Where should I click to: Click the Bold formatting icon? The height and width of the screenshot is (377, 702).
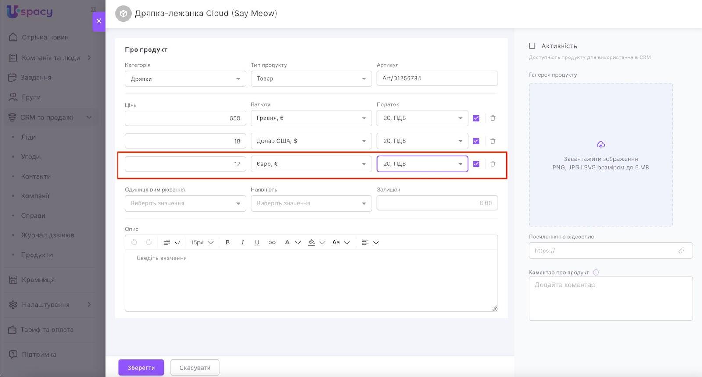[228, 242]
